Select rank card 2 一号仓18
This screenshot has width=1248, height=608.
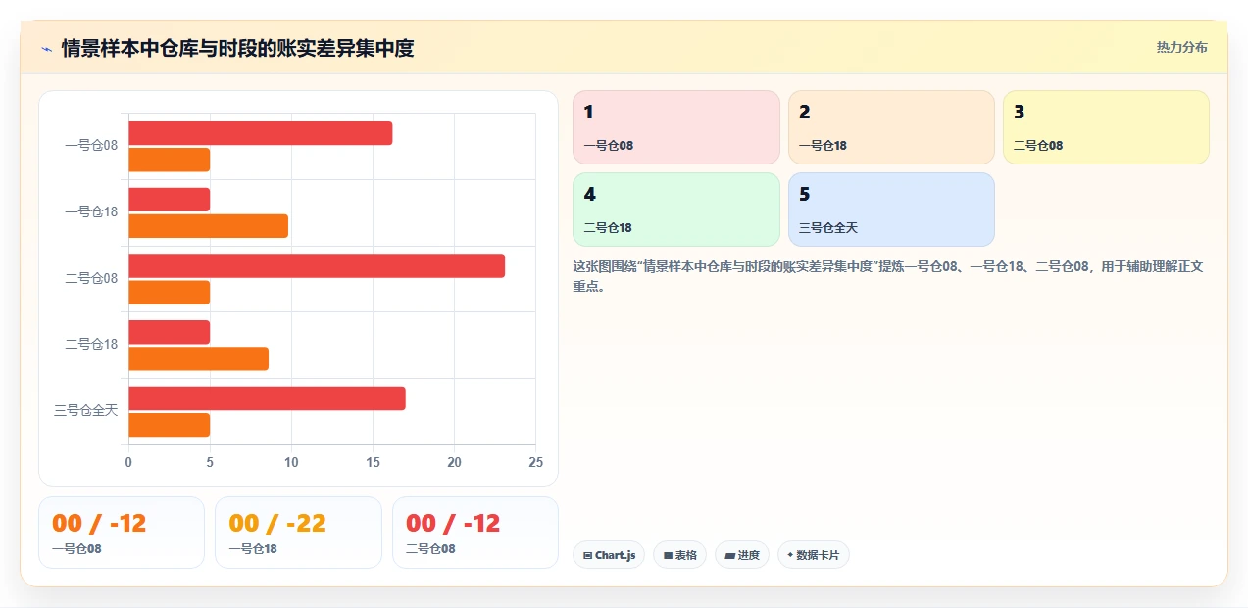[891, 127]
